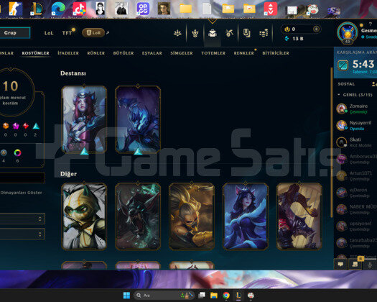Click the teal epic triangle icon
377x302 pixels.
point(36,126)
